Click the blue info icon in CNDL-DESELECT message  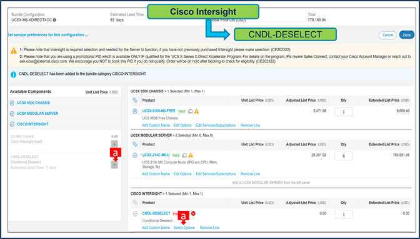pos(13,75)
